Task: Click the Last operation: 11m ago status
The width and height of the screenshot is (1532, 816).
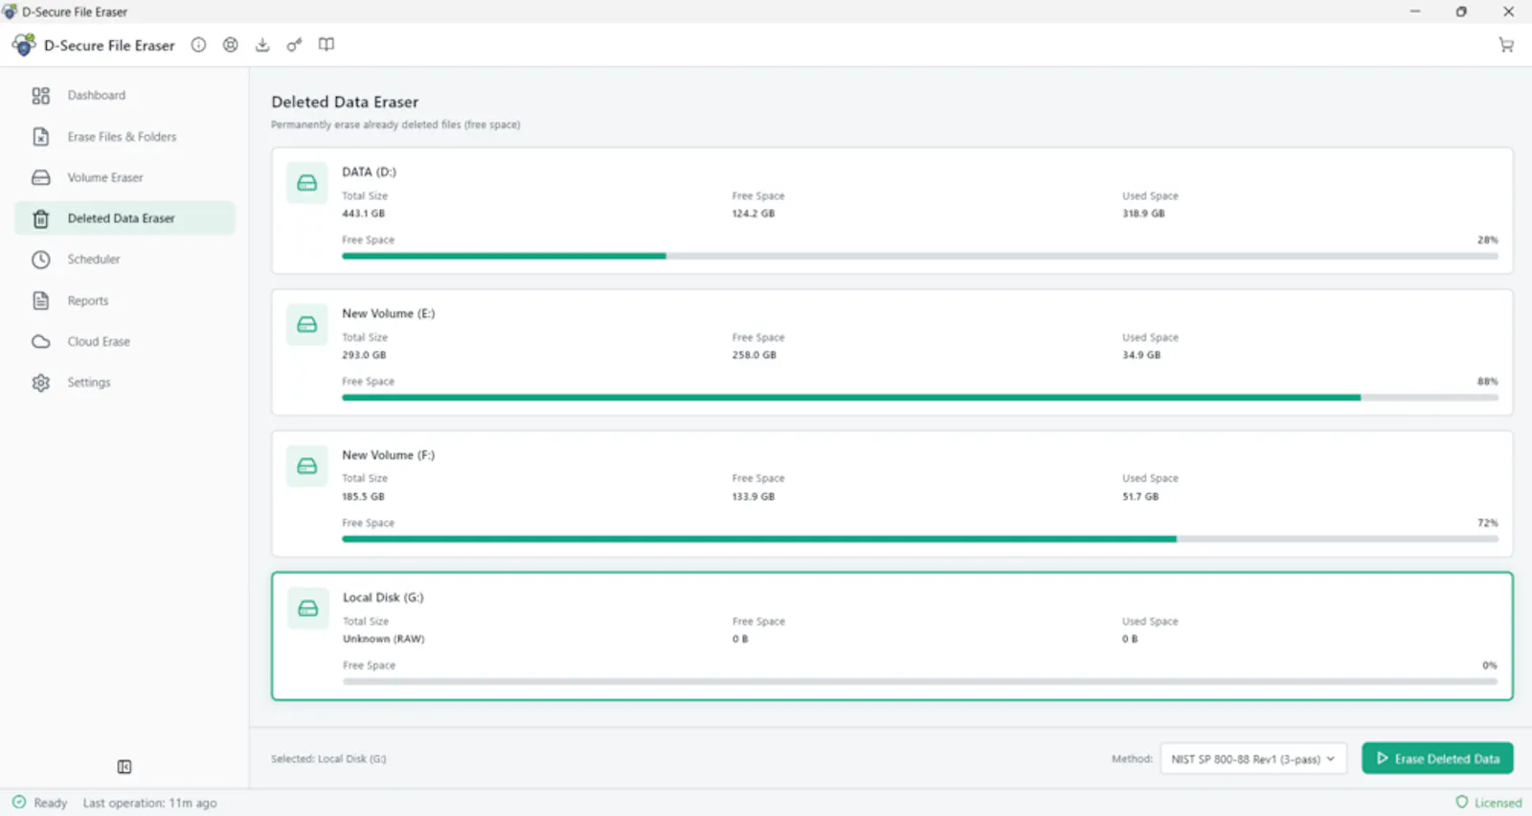Action: 149,803
